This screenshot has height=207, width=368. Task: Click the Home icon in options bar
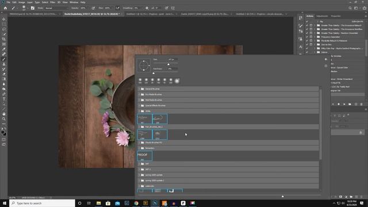(5, 8)
